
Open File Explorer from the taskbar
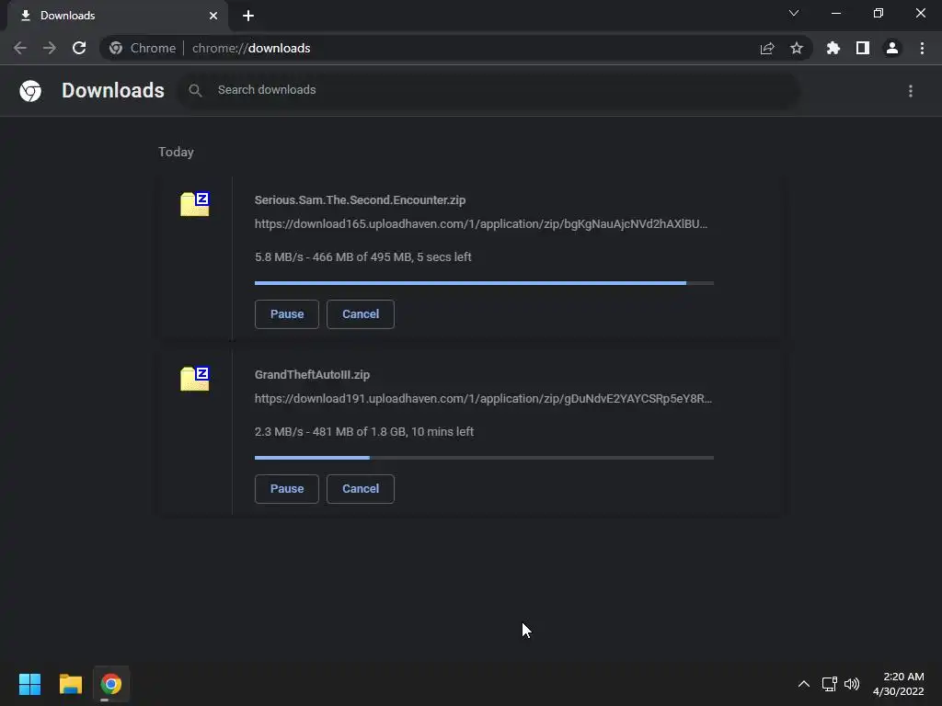point(70,684)
